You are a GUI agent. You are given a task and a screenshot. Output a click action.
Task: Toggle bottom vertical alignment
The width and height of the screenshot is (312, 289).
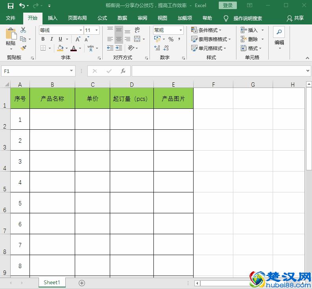(127, 31)
